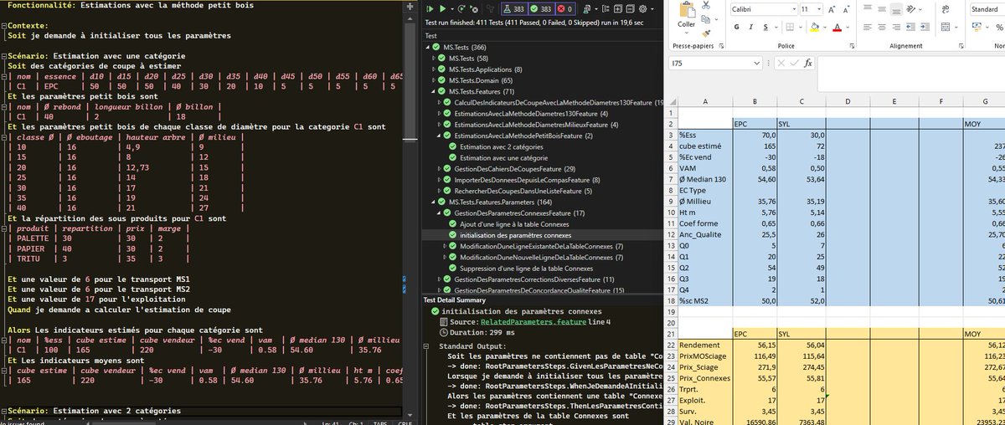Open the font size 11 dropdown

click(819, 9)
